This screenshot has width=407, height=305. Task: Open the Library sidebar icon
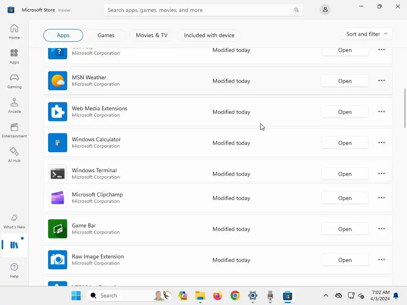coord(14,245)
